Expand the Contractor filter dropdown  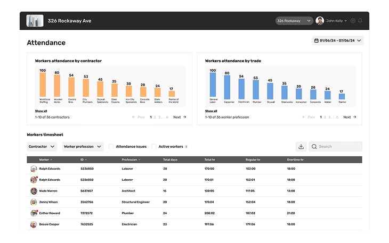(42, 146)
